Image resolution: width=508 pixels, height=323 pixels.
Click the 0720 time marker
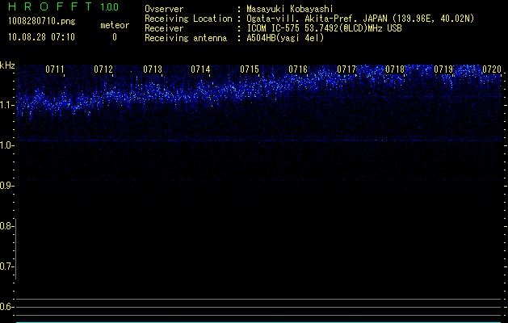(492, 69)
